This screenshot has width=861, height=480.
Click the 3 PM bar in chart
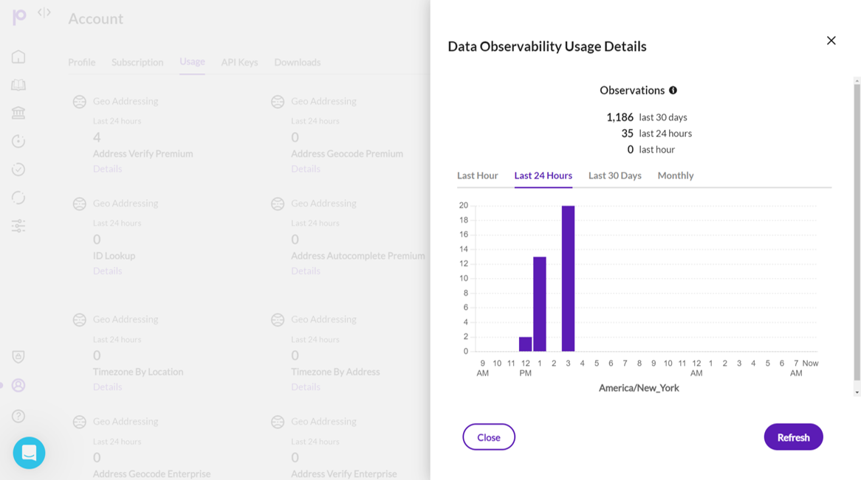(x=568, y=279)
